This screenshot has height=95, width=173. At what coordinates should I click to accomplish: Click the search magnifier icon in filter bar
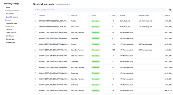tap(35, 10)
